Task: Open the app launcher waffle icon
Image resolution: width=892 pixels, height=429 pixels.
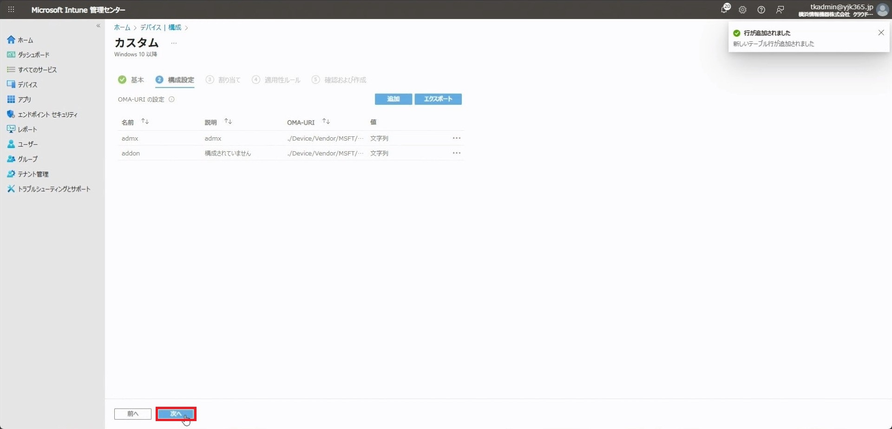Action: [x=11, y=9]
